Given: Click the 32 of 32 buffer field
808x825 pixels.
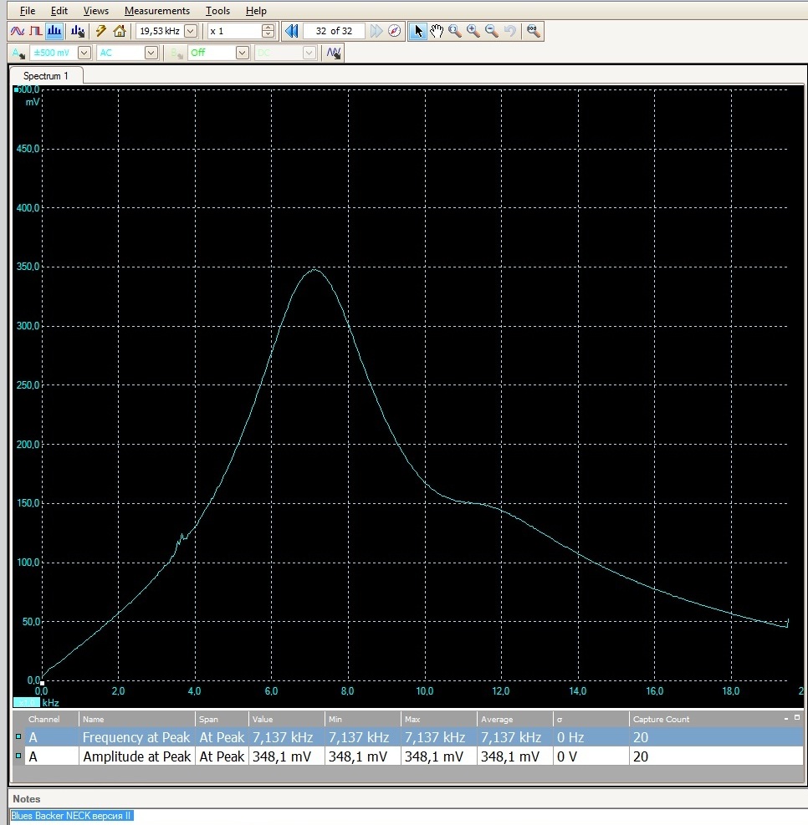Looking at the screenshot, I should coord(334,31).
